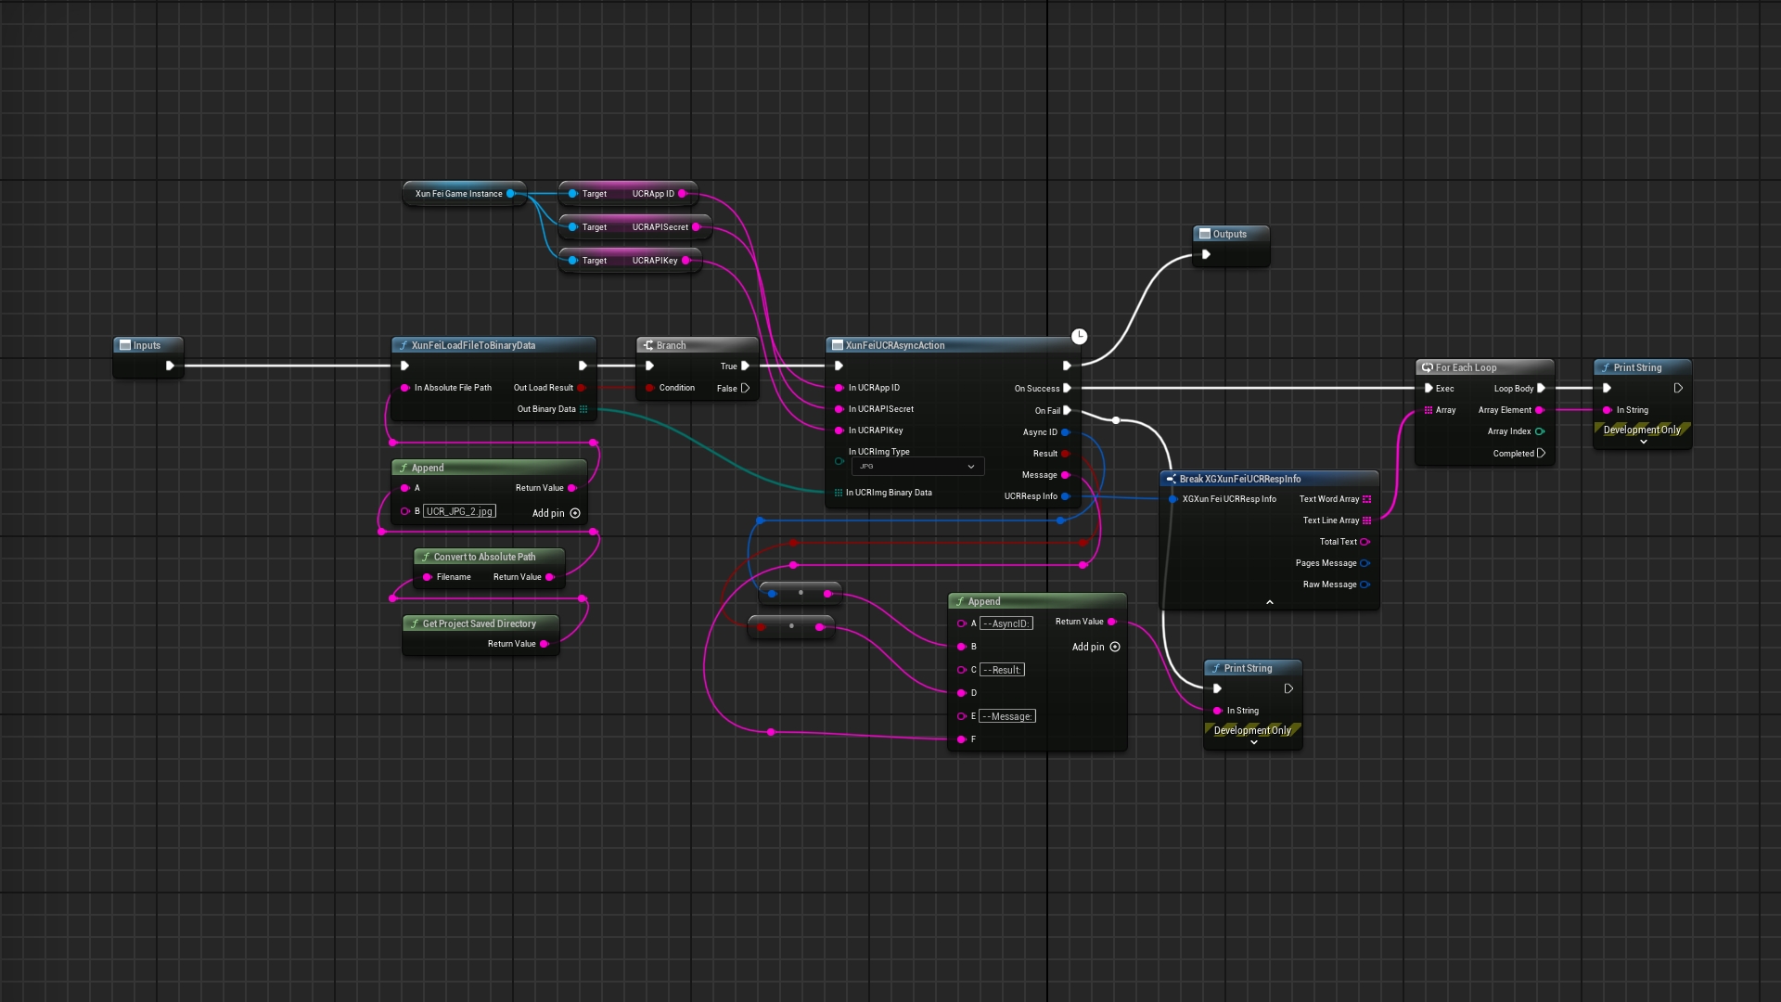Click the Branch node icon
The height and width of the screenshot is (1002, 1781).
pyautogui.click(x=648, y=345)
